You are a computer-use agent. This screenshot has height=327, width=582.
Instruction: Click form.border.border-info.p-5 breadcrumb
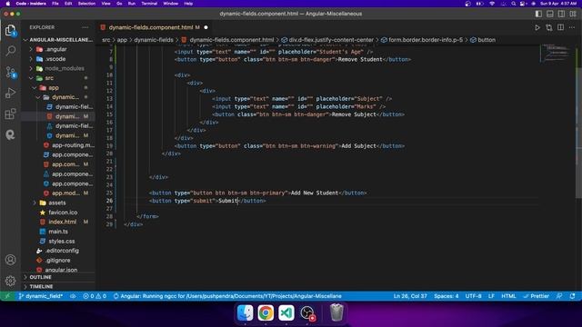(422, 40)
